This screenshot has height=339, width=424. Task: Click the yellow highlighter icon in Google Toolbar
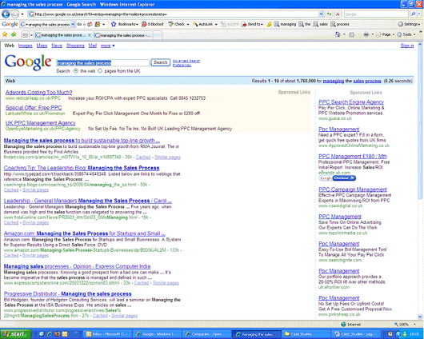[x=269, y=24]
